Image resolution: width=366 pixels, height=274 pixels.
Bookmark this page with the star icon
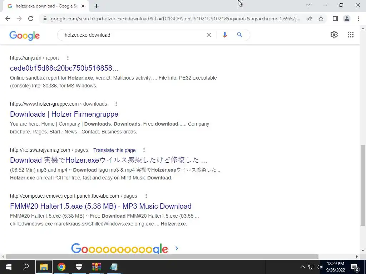(x=321, y=19)
